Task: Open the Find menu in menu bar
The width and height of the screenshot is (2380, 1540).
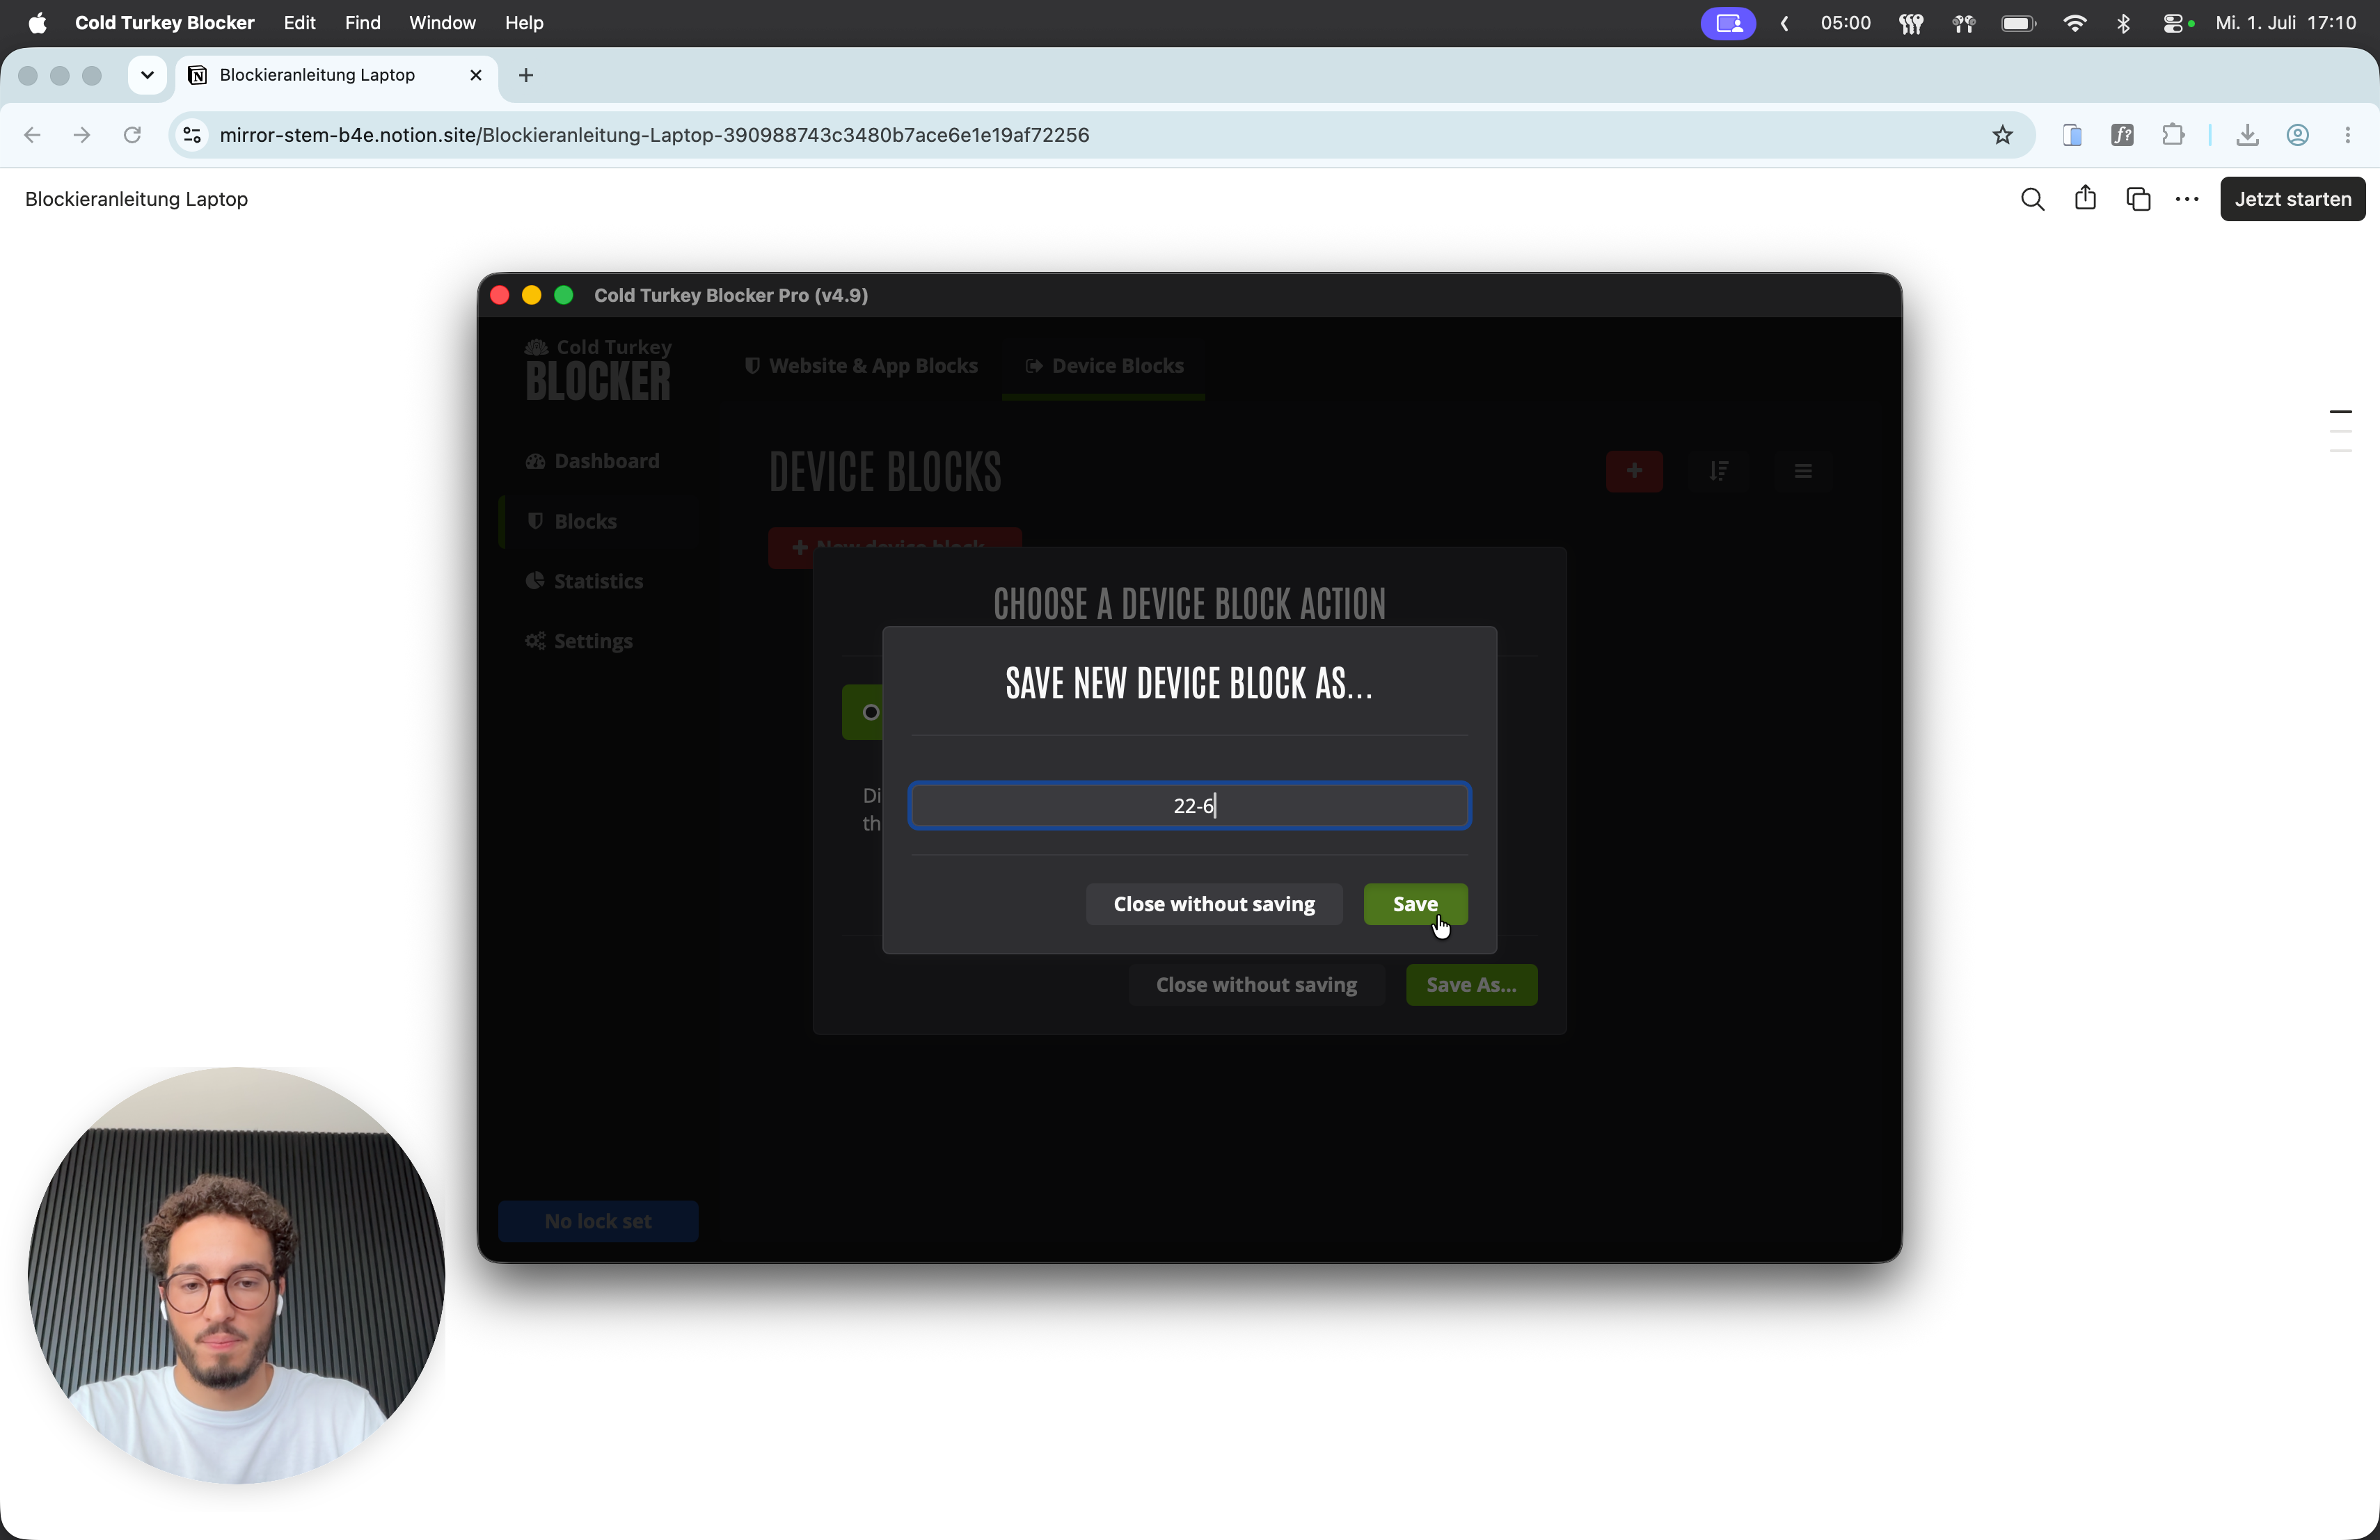Action: [x=362, y=22]
